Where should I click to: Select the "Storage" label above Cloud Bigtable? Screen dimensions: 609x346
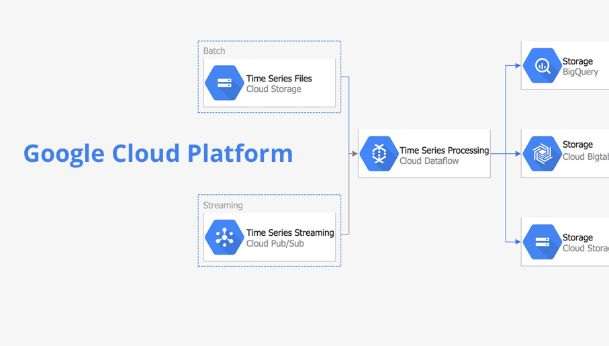pyautogui.click(x=577, y=144)
